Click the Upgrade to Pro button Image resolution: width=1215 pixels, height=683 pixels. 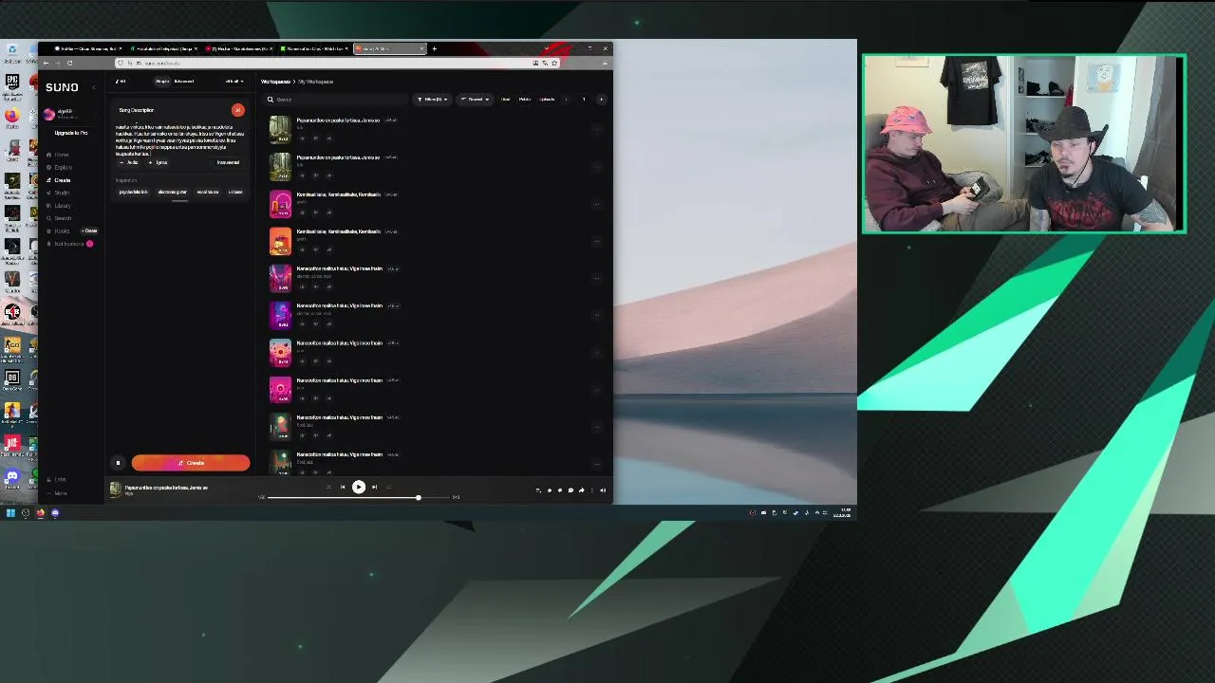click(71, 133)
